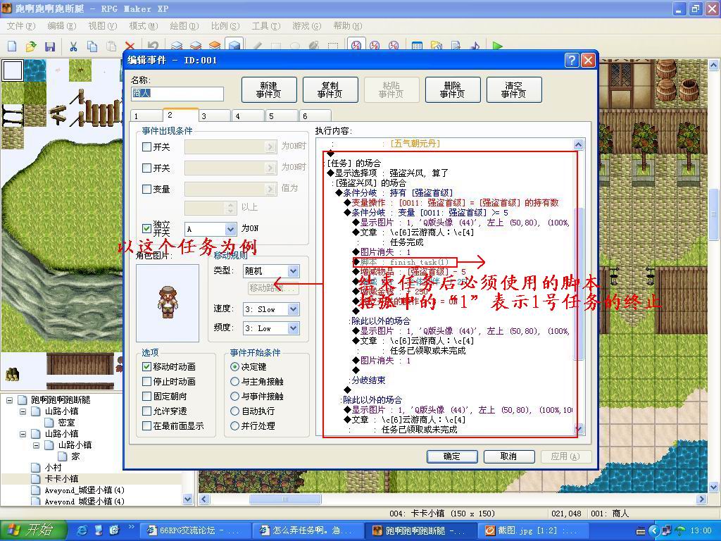Open the Sound Test music icon
Viewport: 721px width, 541px height.
click(x=475, y=46)
